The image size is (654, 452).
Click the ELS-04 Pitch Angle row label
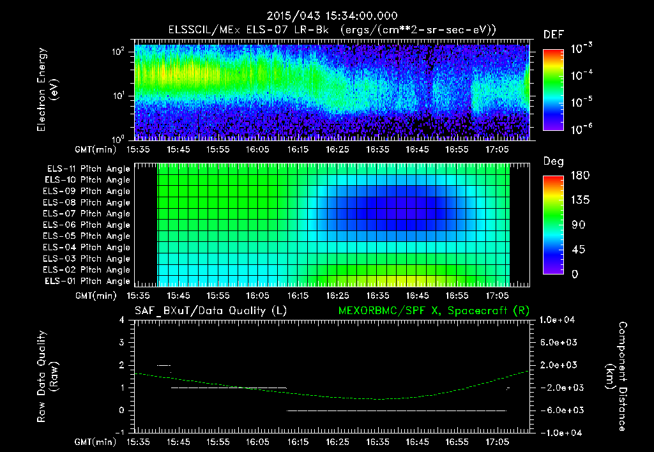click(x=86, y=247)
